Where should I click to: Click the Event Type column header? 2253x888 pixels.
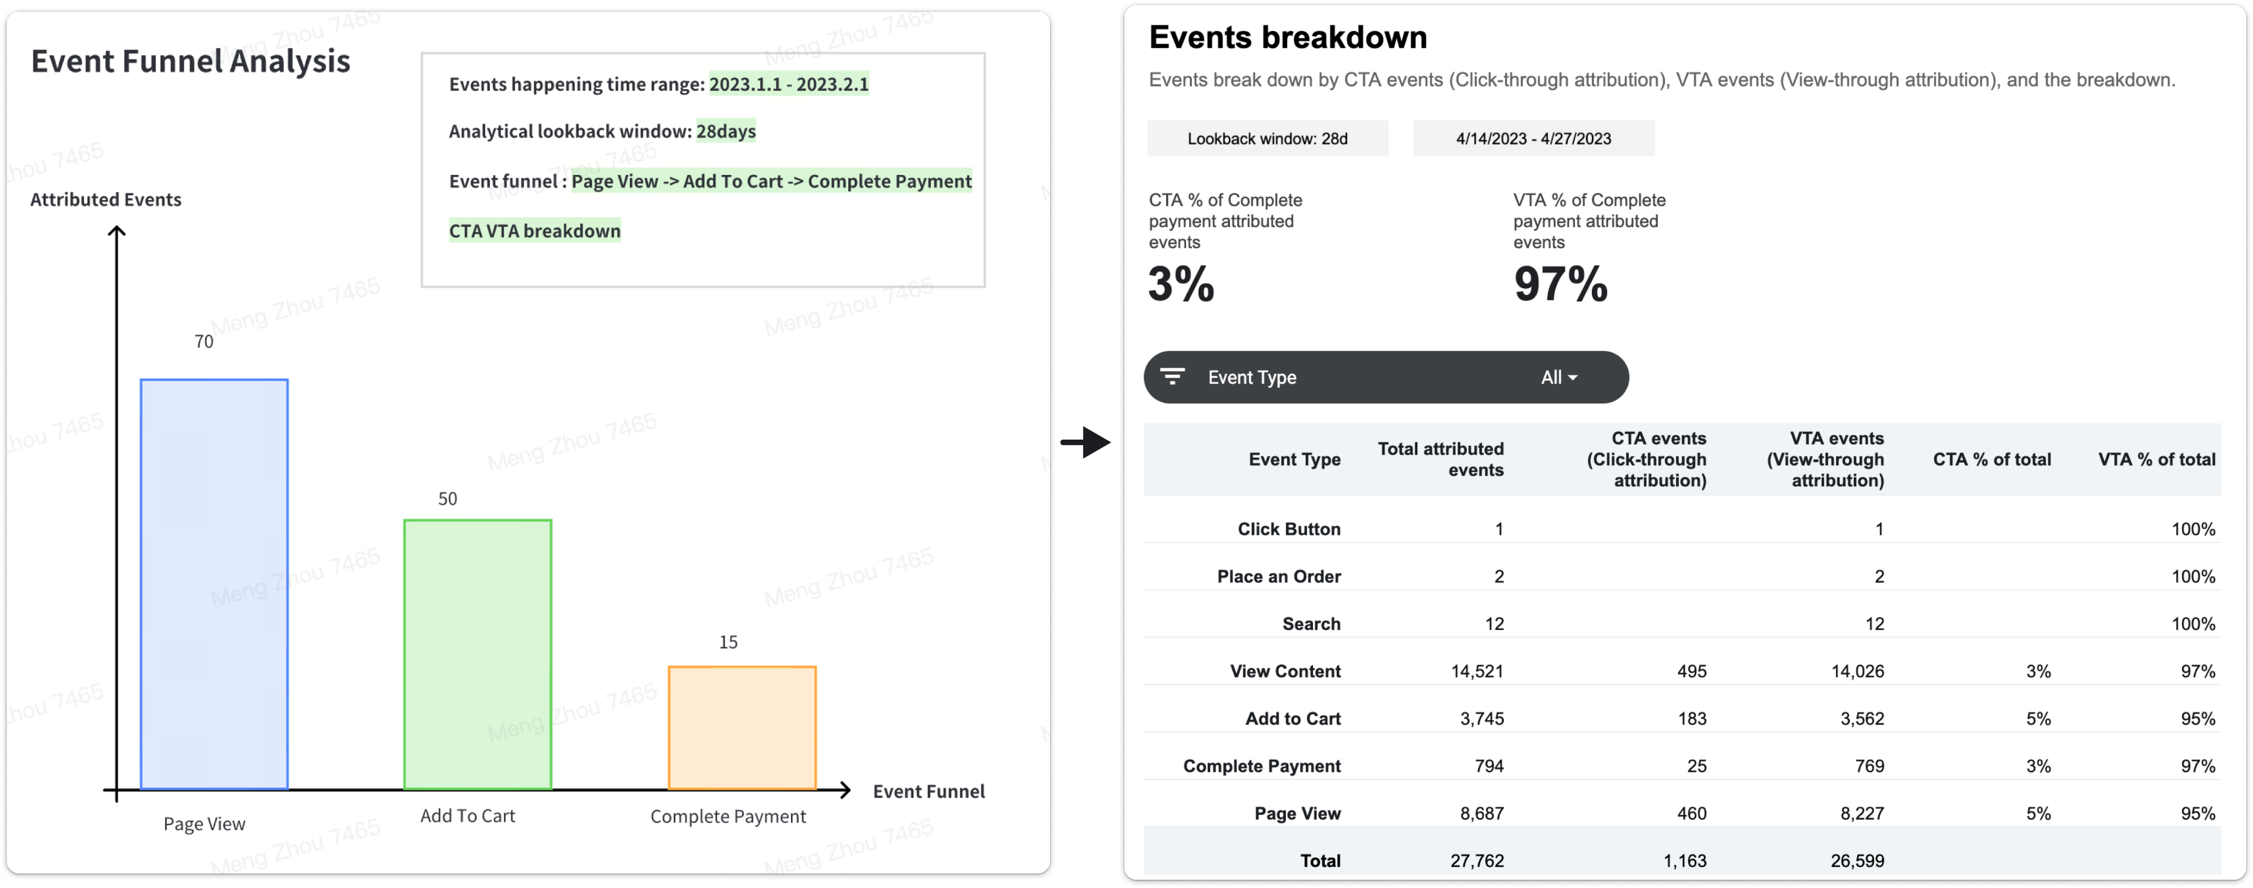[x=1294, y=459]
